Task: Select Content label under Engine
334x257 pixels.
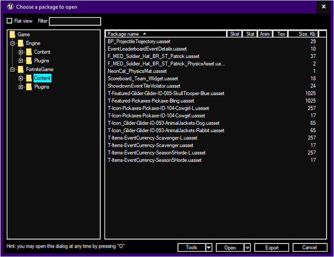Action: [x=42, y=52]
